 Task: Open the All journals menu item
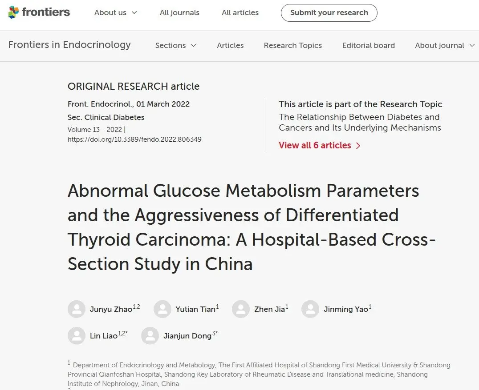click(x=179, y=12)
